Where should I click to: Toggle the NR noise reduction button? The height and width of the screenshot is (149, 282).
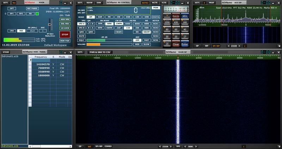tap(137, 32)
